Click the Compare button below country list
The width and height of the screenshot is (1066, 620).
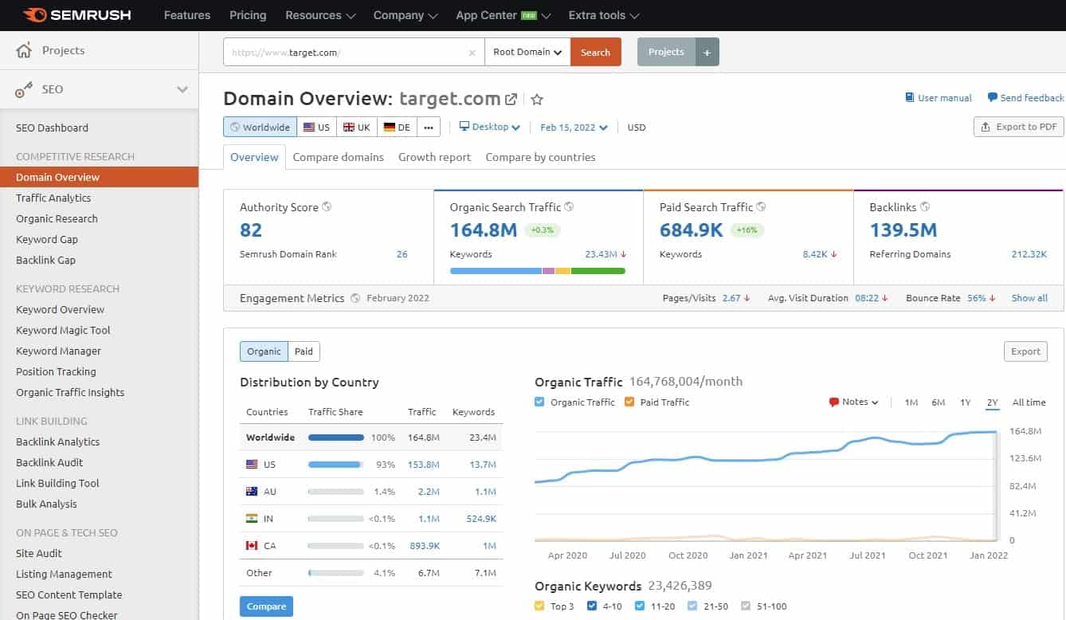266,606
